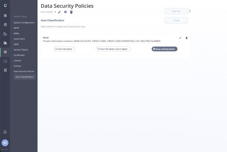227x152 pixels.
Task: Click the edit pencil next to Auto Classify
Action: [x=60, y=12]
